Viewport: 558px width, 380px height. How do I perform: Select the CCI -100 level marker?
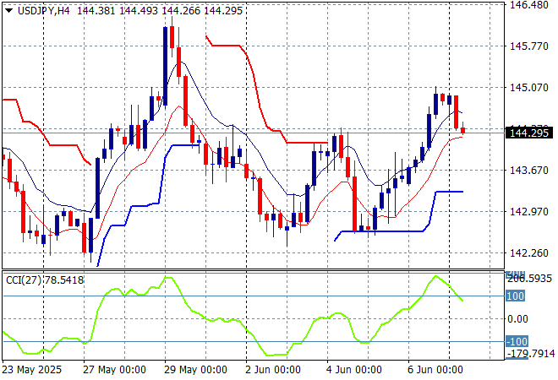517,341
